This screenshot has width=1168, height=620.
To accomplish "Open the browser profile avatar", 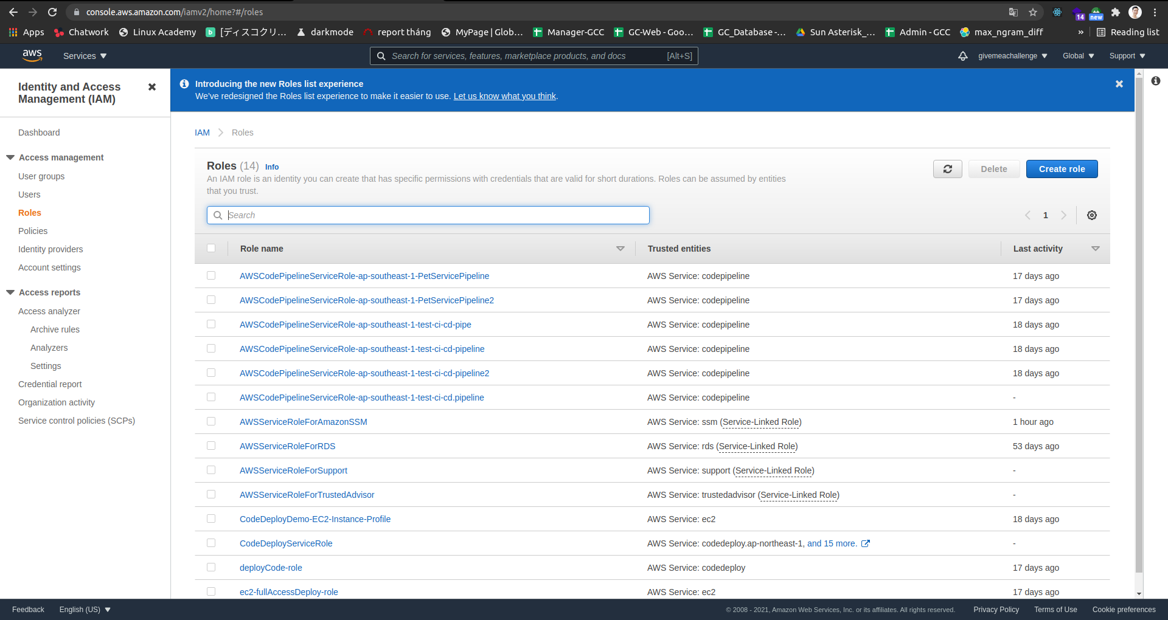I will pyautogui.click(x=1135, y=12).
